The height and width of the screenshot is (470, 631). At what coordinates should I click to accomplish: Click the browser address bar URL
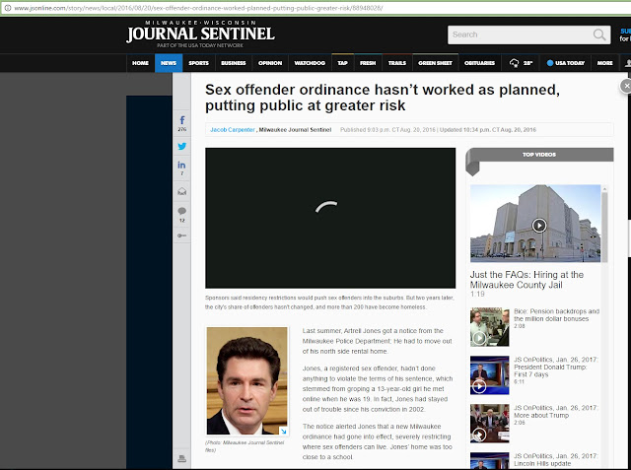[198, 8]
